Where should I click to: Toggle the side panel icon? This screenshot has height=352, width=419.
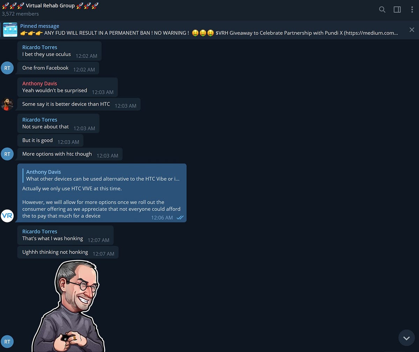pyautogui.click(x=397, y=9)
